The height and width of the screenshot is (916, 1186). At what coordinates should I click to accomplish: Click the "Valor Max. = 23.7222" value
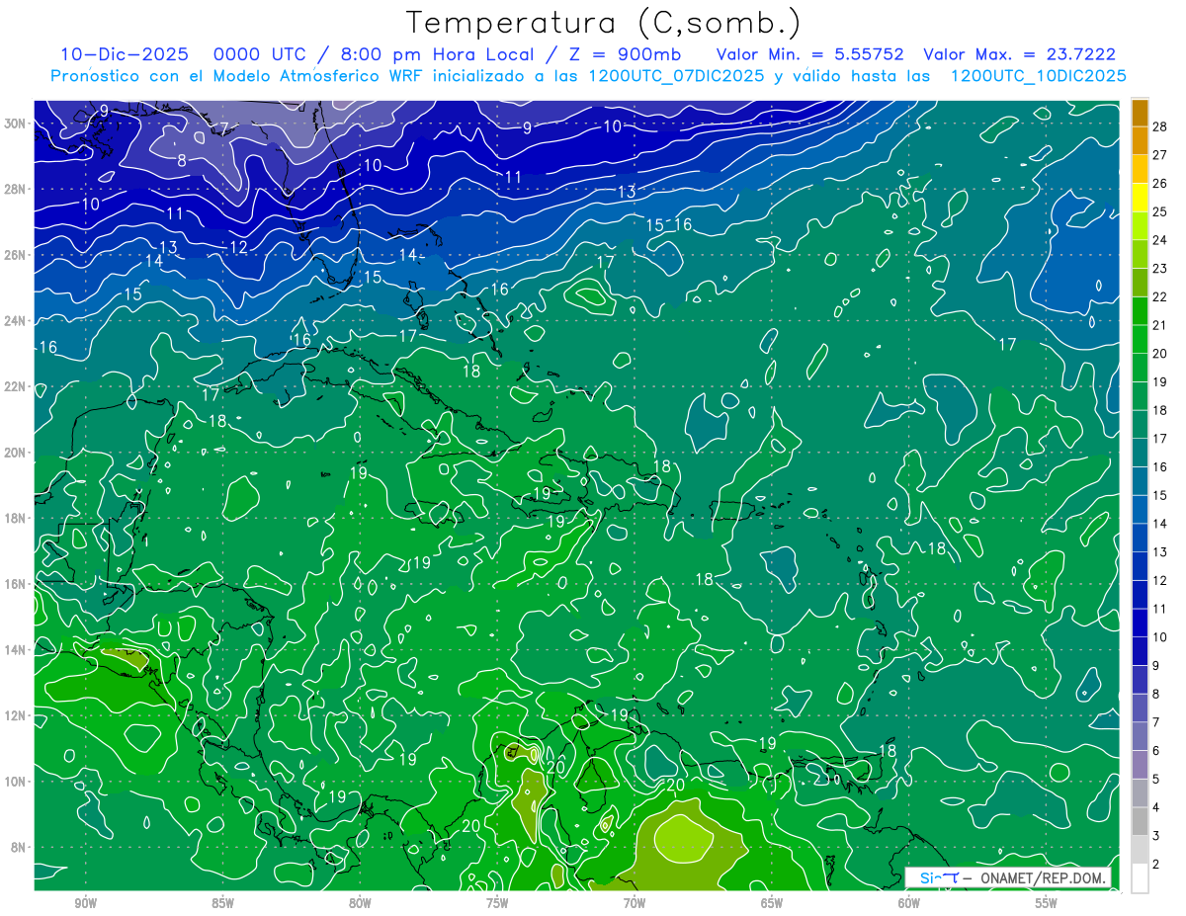pos(1020,55)
